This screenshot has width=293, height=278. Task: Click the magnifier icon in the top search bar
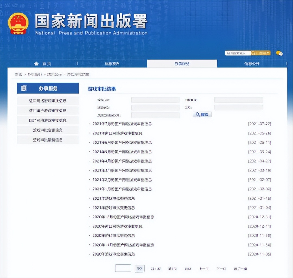254,53
